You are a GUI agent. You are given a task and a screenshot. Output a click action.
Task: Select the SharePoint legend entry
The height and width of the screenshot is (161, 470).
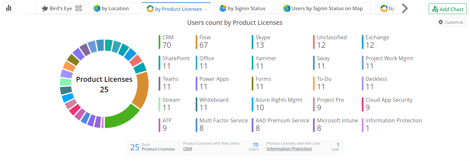[174, 63]
